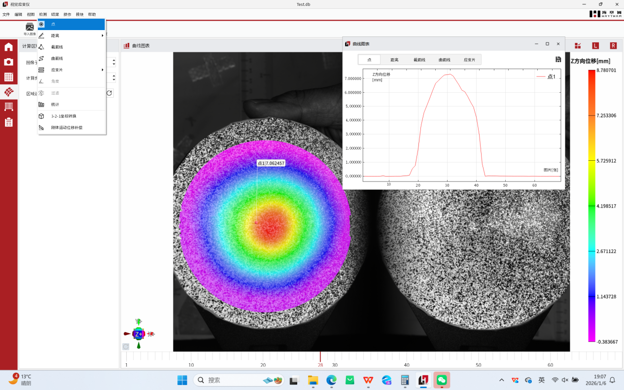Click the 导入图像 import image icon
624x390 pixels.
30,27
